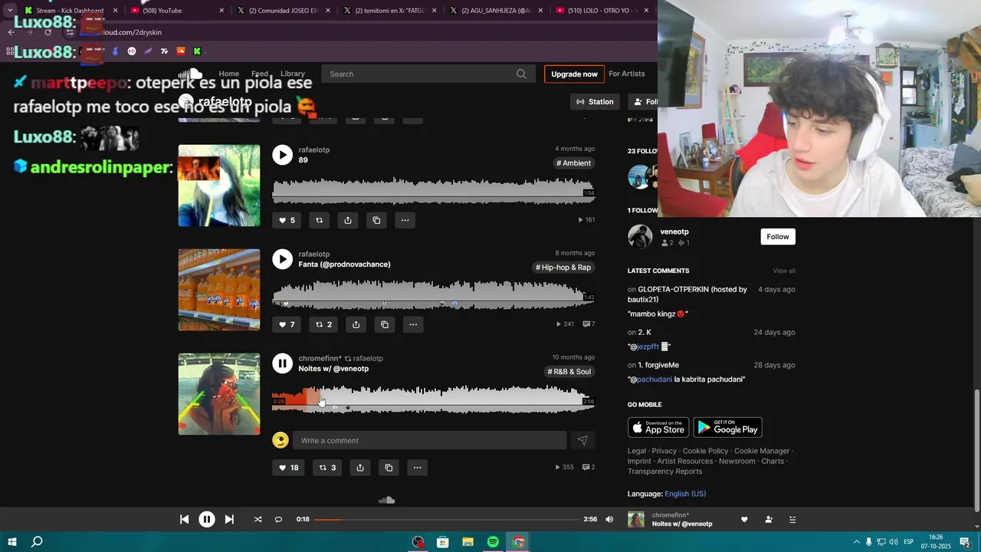Screen dimensions: 981x552
Task: Pause Noites w/ @veneotp in the track list
Action: pos(282,363)
